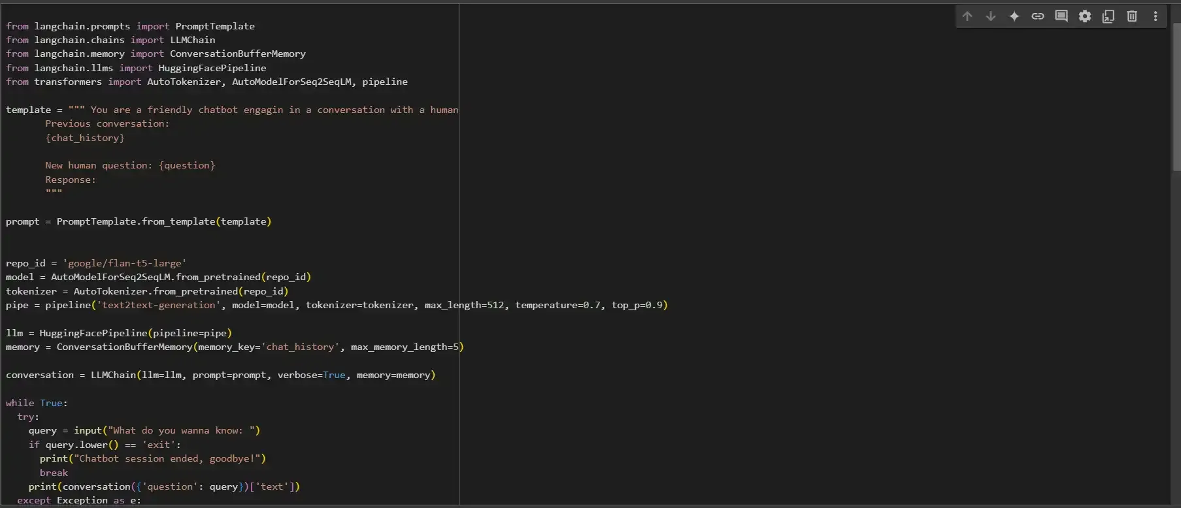Click 'AutoTokenizer.from_pretrained(repo_id)' call
The image size is (1181, 508).
[x=181, y=291]
